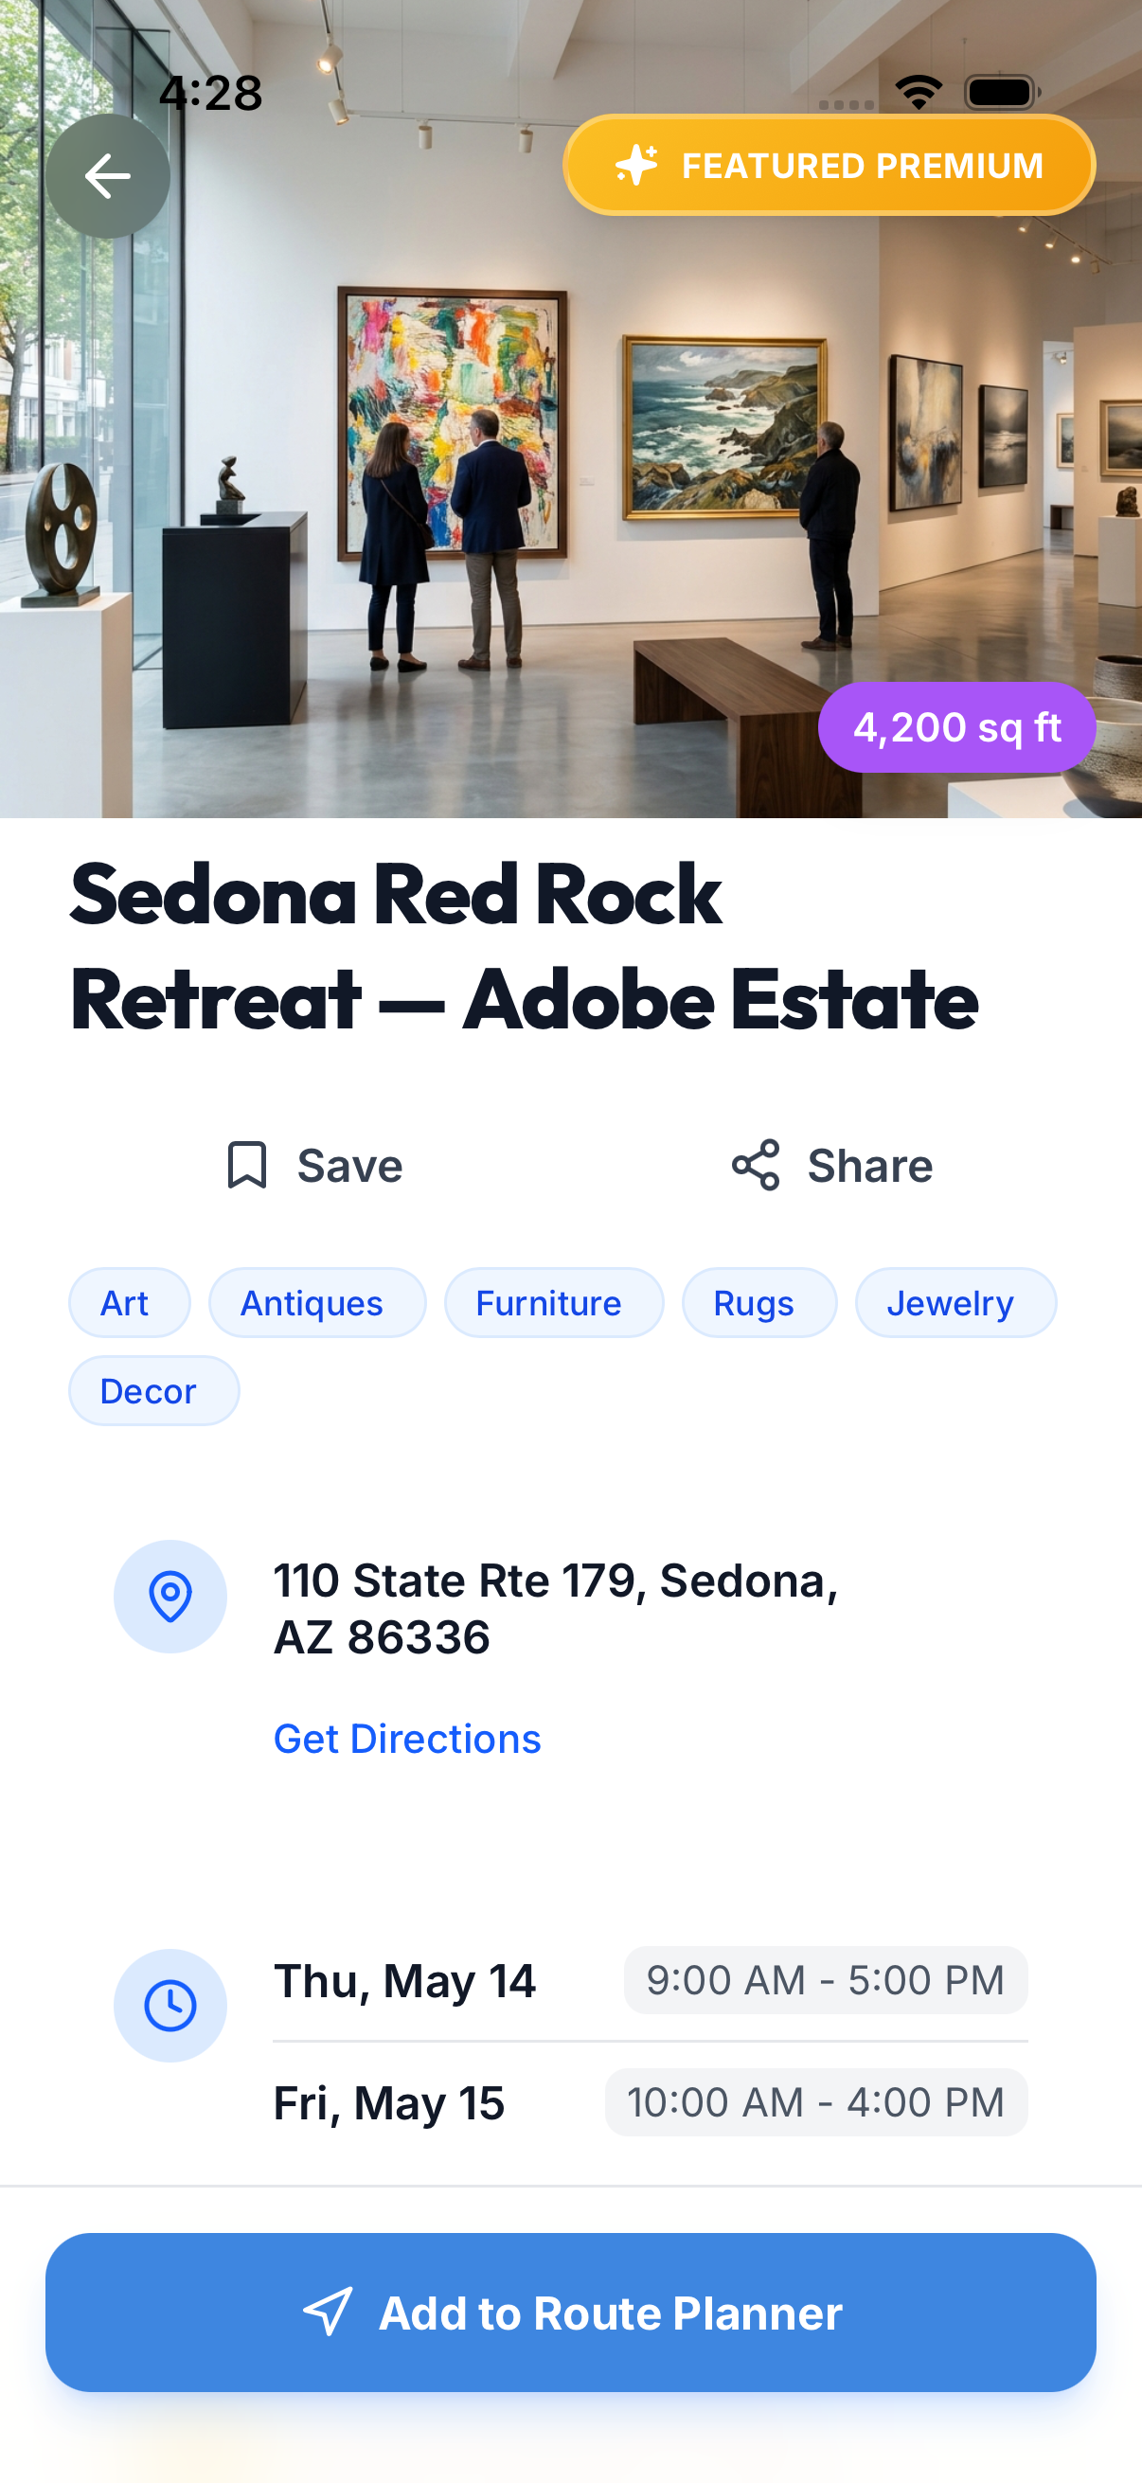This screenshot has height=2483, width=1142.
Task: Toggle the Jewelry category tag
Action: coord(955,1302)
